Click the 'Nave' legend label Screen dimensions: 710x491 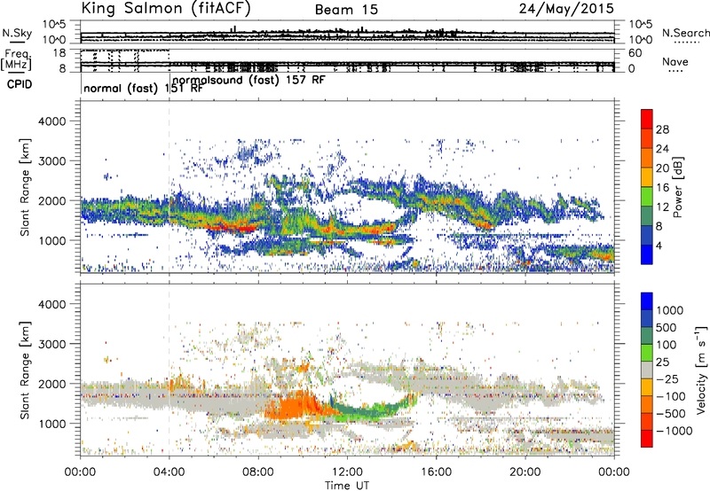pyautogui.click(x=675, y=61)
